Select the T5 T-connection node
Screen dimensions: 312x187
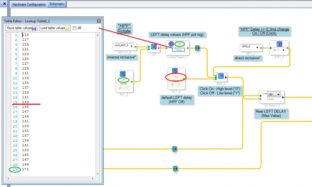tap(197, 48)
